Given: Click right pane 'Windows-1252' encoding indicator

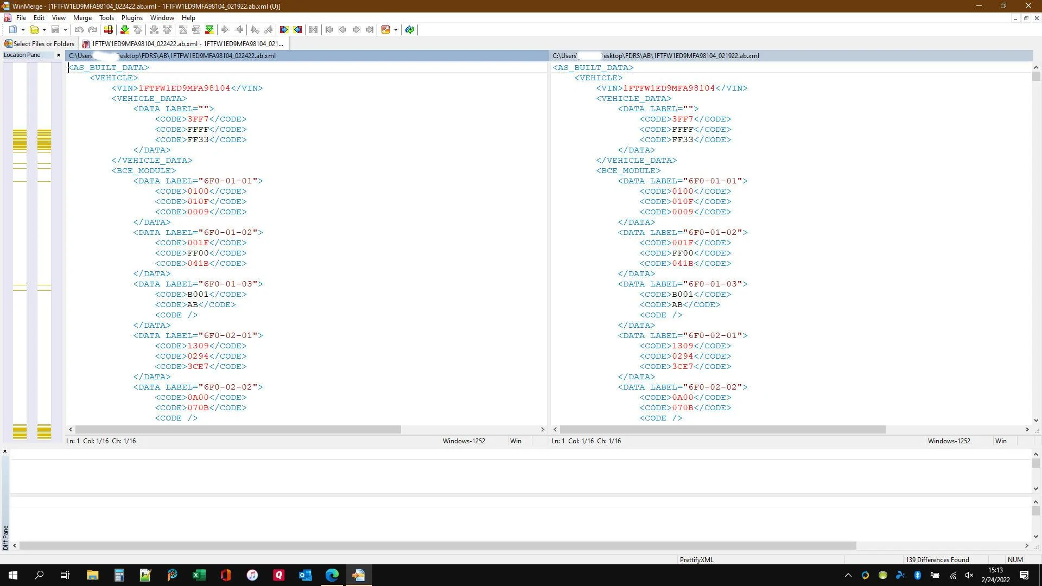Looking at the screenshot, I should pyautogui.click(x=949, y=441).
